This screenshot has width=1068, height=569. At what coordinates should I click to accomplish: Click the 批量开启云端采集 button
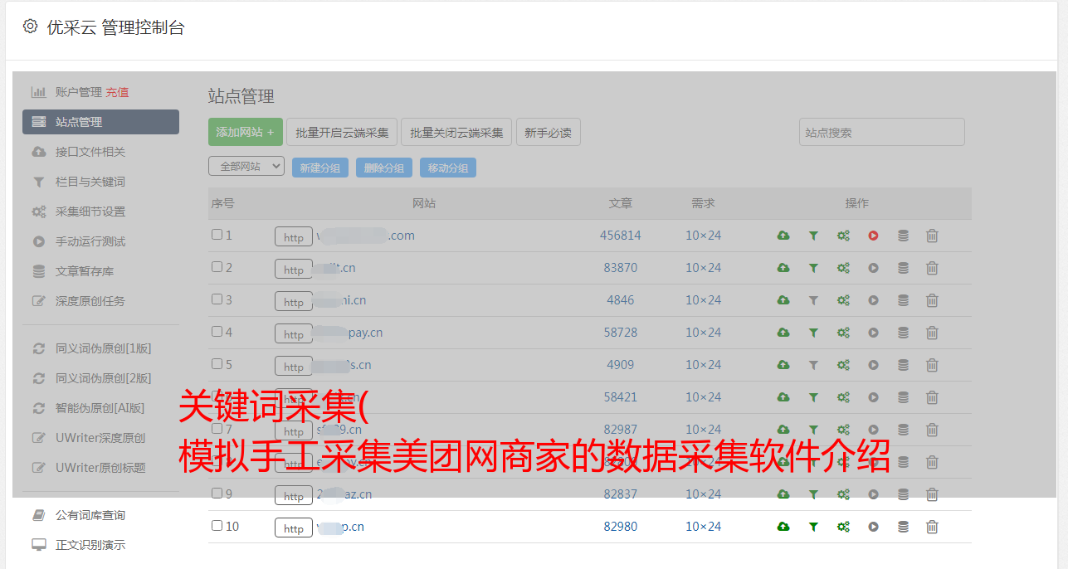tap(342, 132)
